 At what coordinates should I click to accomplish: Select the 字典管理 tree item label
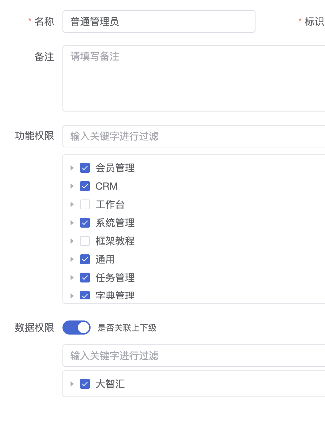[115, 296]
